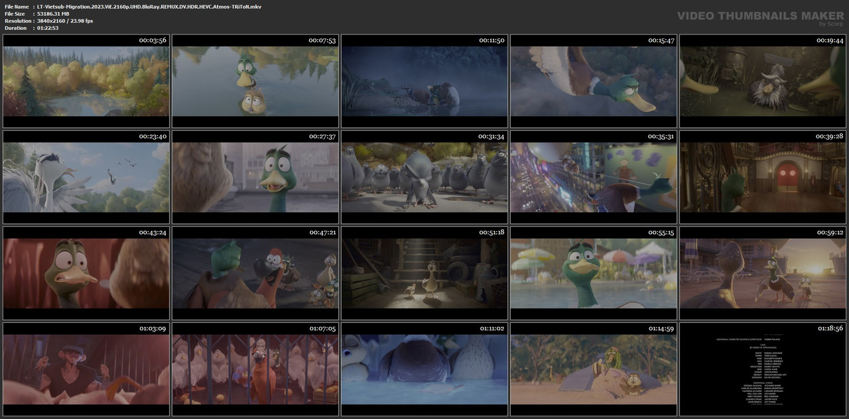Select the pigeons frame at 00:31:34
Image resolution: width=849 pixels, height=419 pixels.
point(424,176)
